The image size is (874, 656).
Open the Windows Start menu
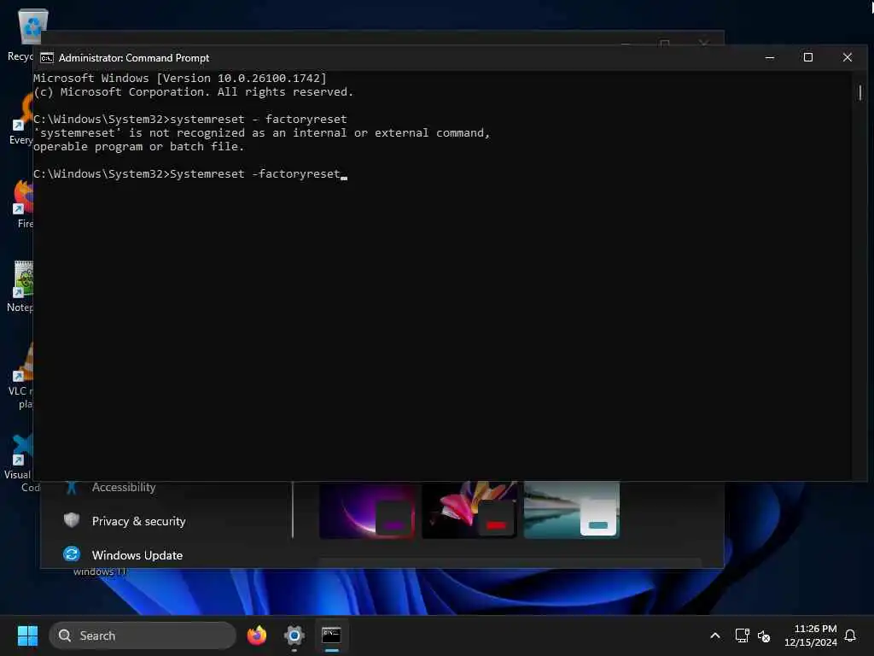(x=27, y=635)
